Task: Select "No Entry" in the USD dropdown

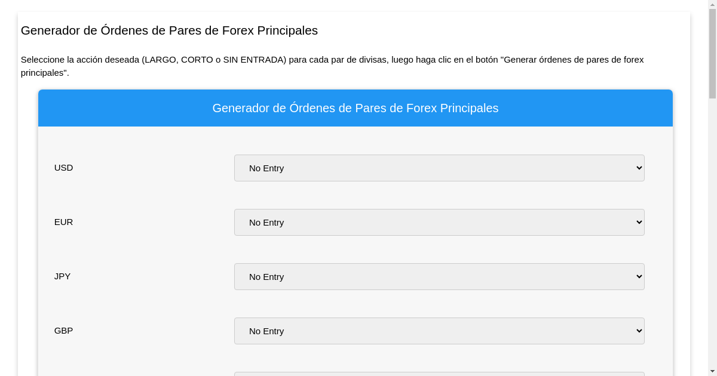Action: [x=266, y=168]
